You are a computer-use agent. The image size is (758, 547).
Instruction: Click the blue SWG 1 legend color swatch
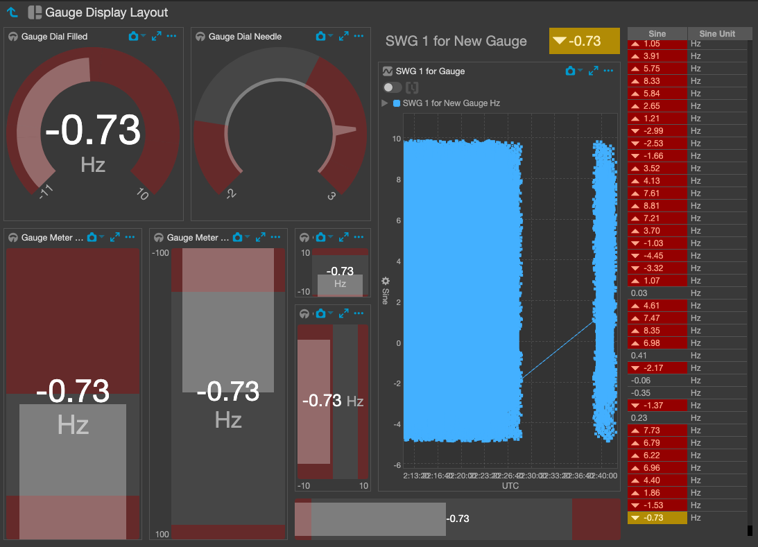click(x=397, y=103)
